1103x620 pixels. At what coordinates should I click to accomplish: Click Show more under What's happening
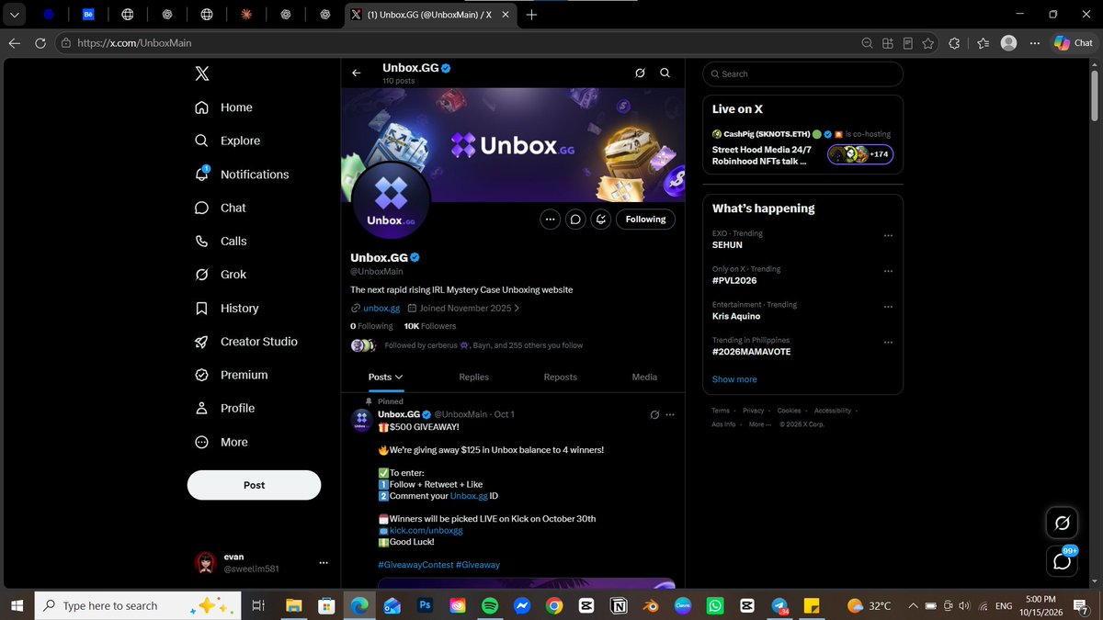click(x=734, y=379)
